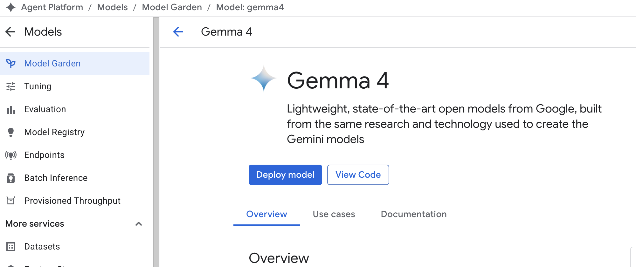Click the Evaluation bar chart icon
The width and height of the screenshot is (636, 267).
point(11,110)
